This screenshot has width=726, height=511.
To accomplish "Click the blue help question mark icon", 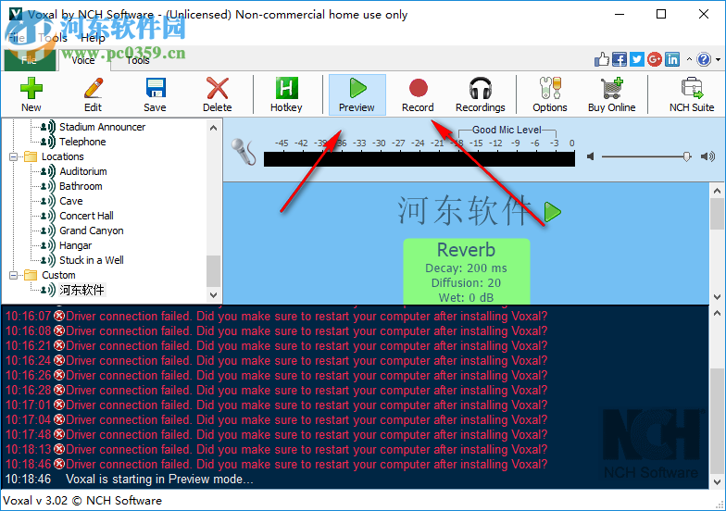I will [x=704, y=59].
